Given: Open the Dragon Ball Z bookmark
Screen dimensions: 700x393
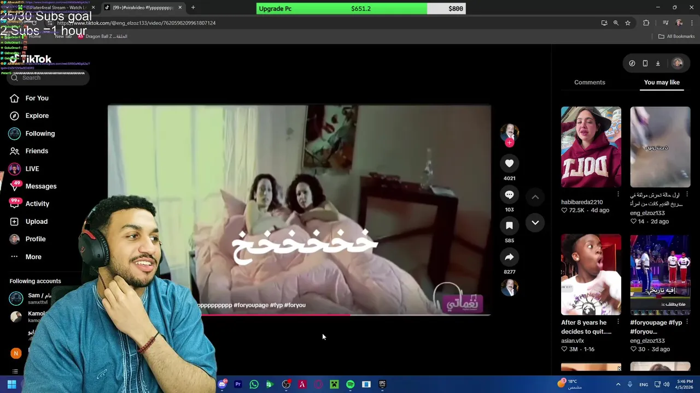Looking at the screenshot, I should click(102, 37).
